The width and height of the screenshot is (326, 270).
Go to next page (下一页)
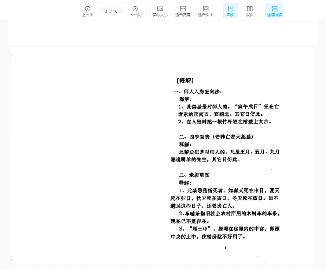[x=135, y=11]
